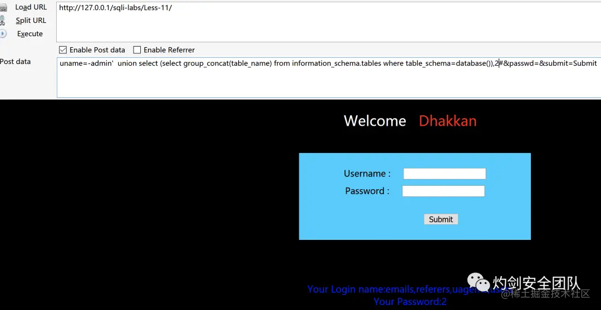Click the Load URL button
601x310 pixels.
[x=31, y=7]
